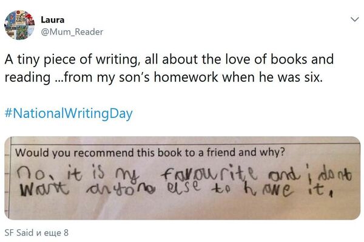Click the text "love of books and"
Screen dimensions: 364x242
(x=280, y=60)
